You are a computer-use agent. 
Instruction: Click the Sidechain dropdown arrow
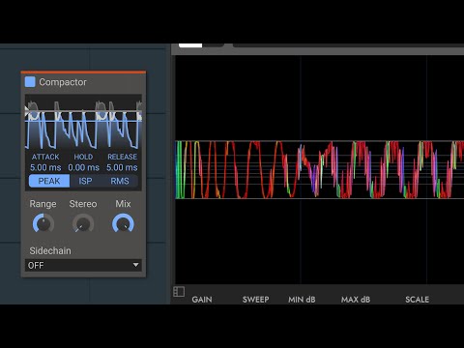(135, 265)
